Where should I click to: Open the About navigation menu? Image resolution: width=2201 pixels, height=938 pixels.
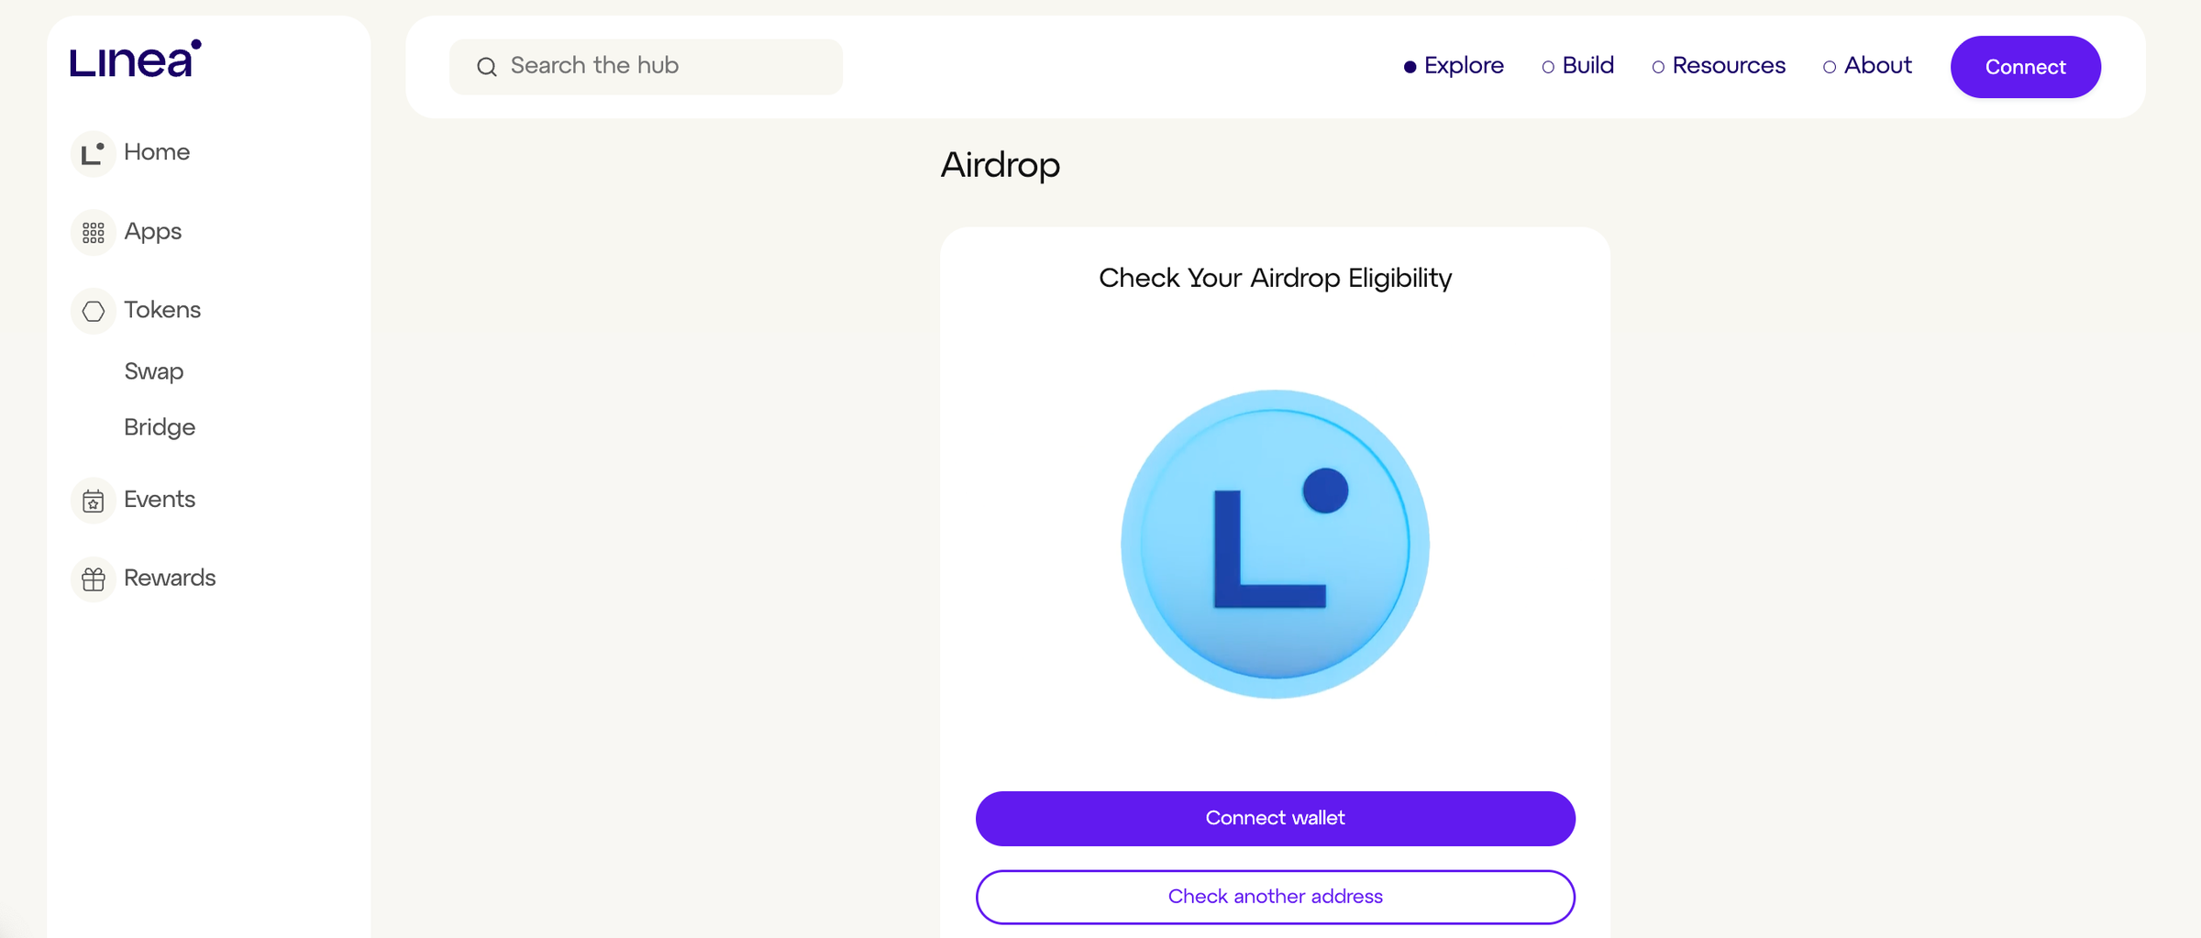[1877, 66]
